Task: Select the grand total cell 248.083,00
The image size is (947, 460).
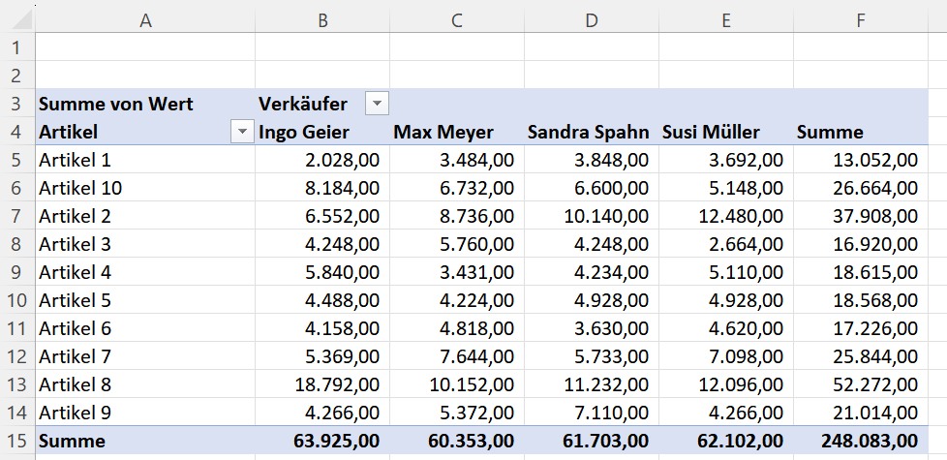Action: (x=857, y=442)
